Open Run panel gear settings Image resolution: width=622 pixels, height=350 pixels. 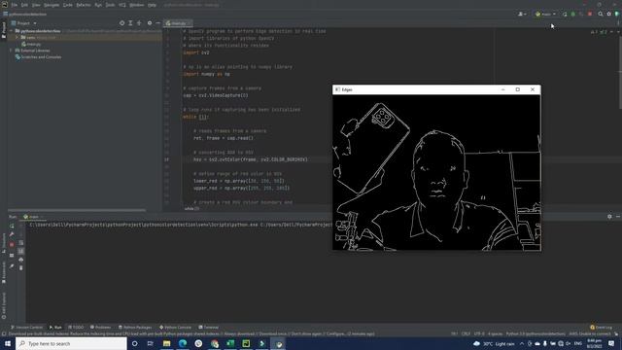609,217
